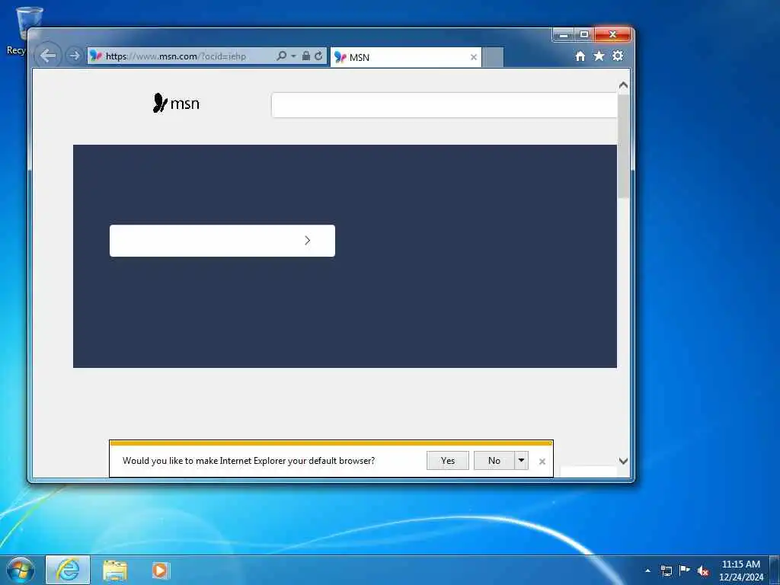Click the white chevron button in banner

[x=222, y=241]
